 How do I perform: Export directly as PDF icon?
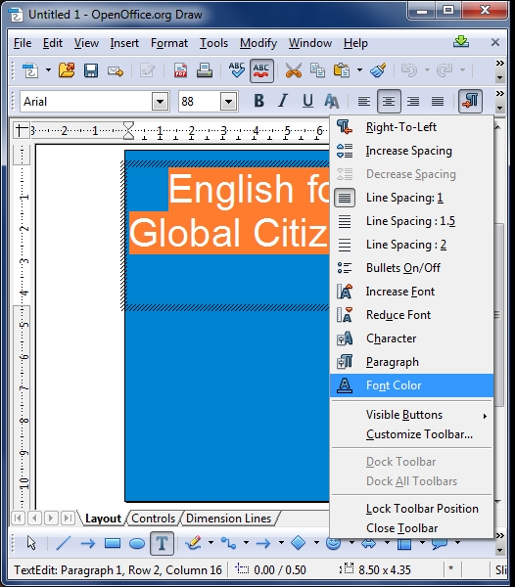pyautogui.click(x=180, y=70)
